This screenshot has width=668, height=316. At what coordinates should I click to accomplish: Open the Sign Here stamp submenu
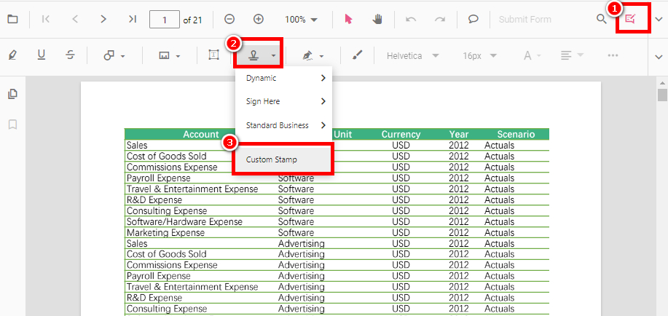pos(284,101)
